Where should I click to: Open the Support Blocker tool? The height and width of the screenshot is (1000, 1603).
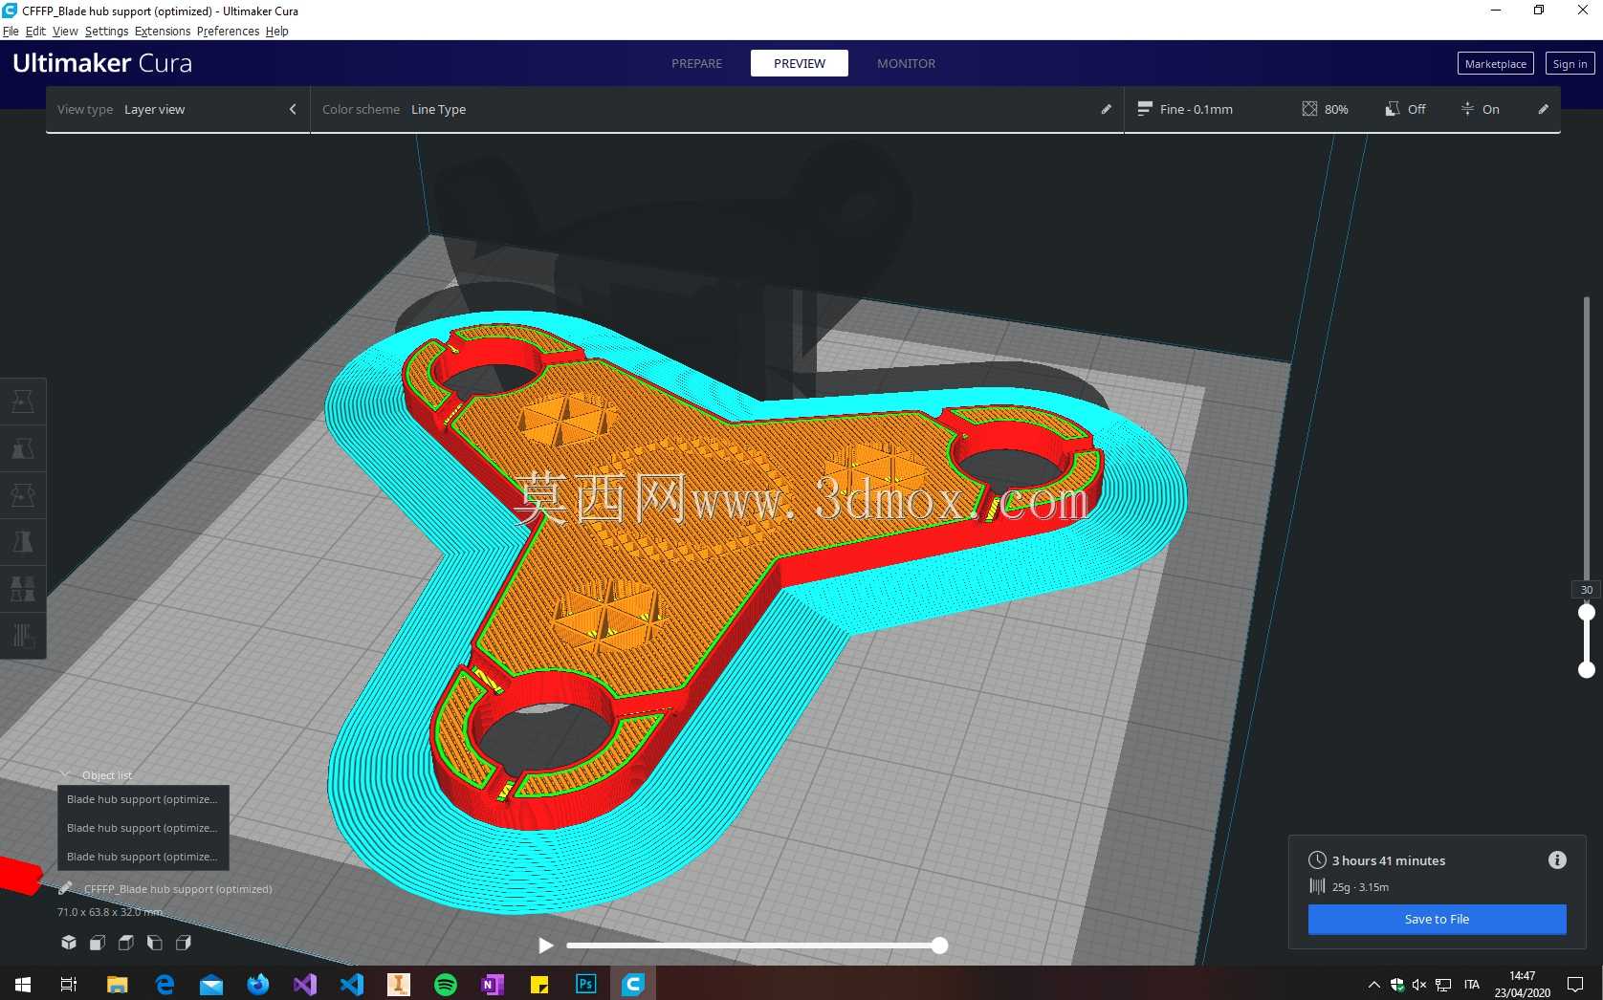[23, 636]
